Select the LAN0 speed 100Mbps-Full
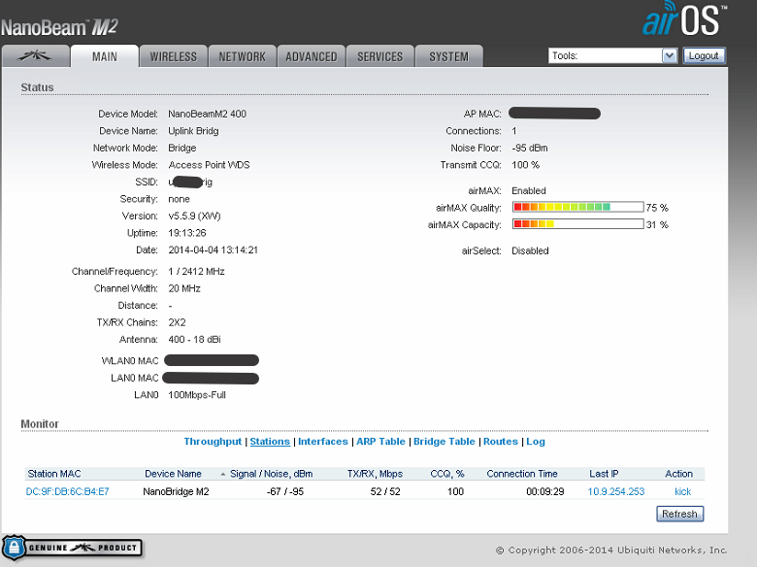The height and width of the screenshot is (567, 757). (197, 395)
